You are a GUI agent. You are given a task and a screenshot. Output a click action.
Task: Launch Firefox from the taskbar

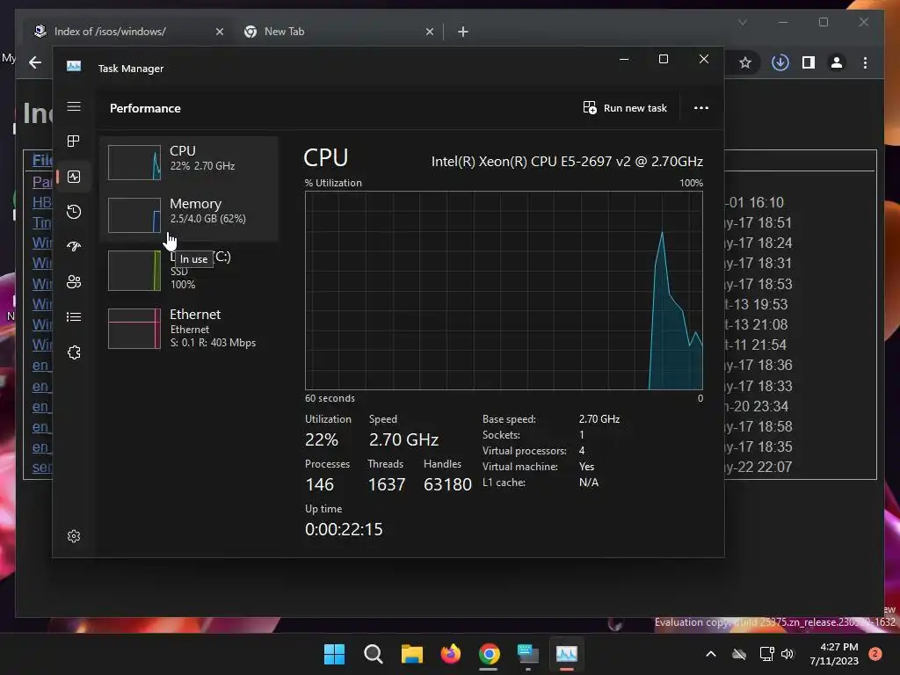pos(451,654)
